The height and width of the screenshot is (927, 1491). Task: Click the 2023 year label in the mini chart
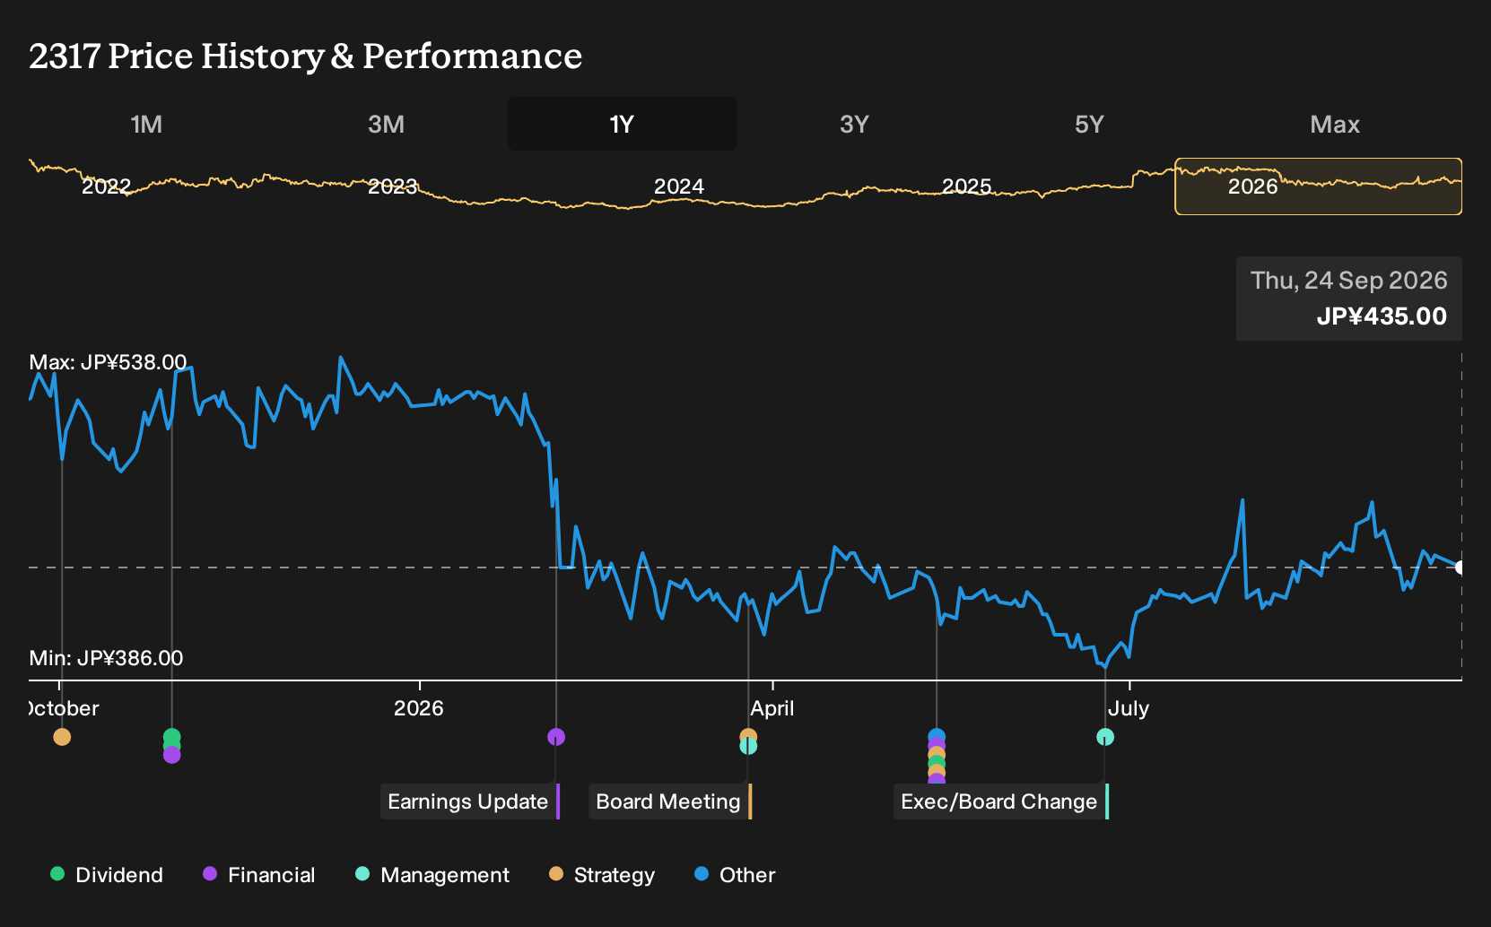point(392,186)
